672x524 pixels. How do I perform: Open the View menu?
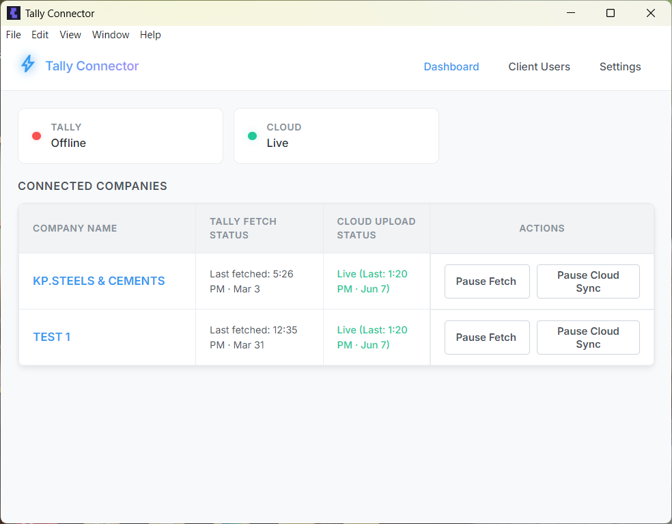pyautogui.click(x=70, y=35)
